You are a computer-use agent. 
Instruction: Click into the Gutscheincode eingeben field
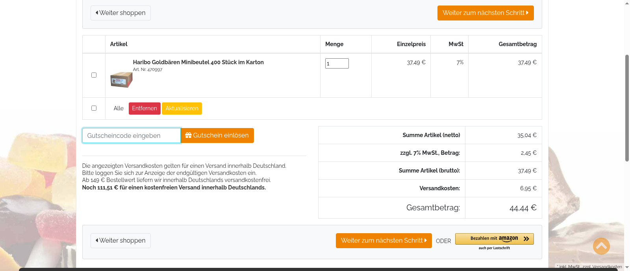[131, 135]
